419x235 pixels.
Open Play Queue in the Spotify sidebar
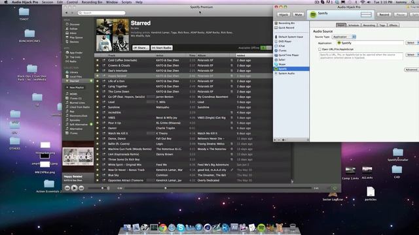pyautogui.click(x=76, y=38)
